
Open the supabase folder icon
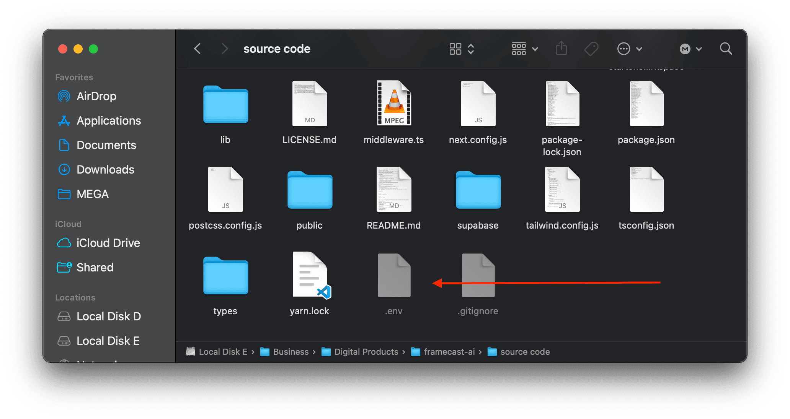coord(478,190)
